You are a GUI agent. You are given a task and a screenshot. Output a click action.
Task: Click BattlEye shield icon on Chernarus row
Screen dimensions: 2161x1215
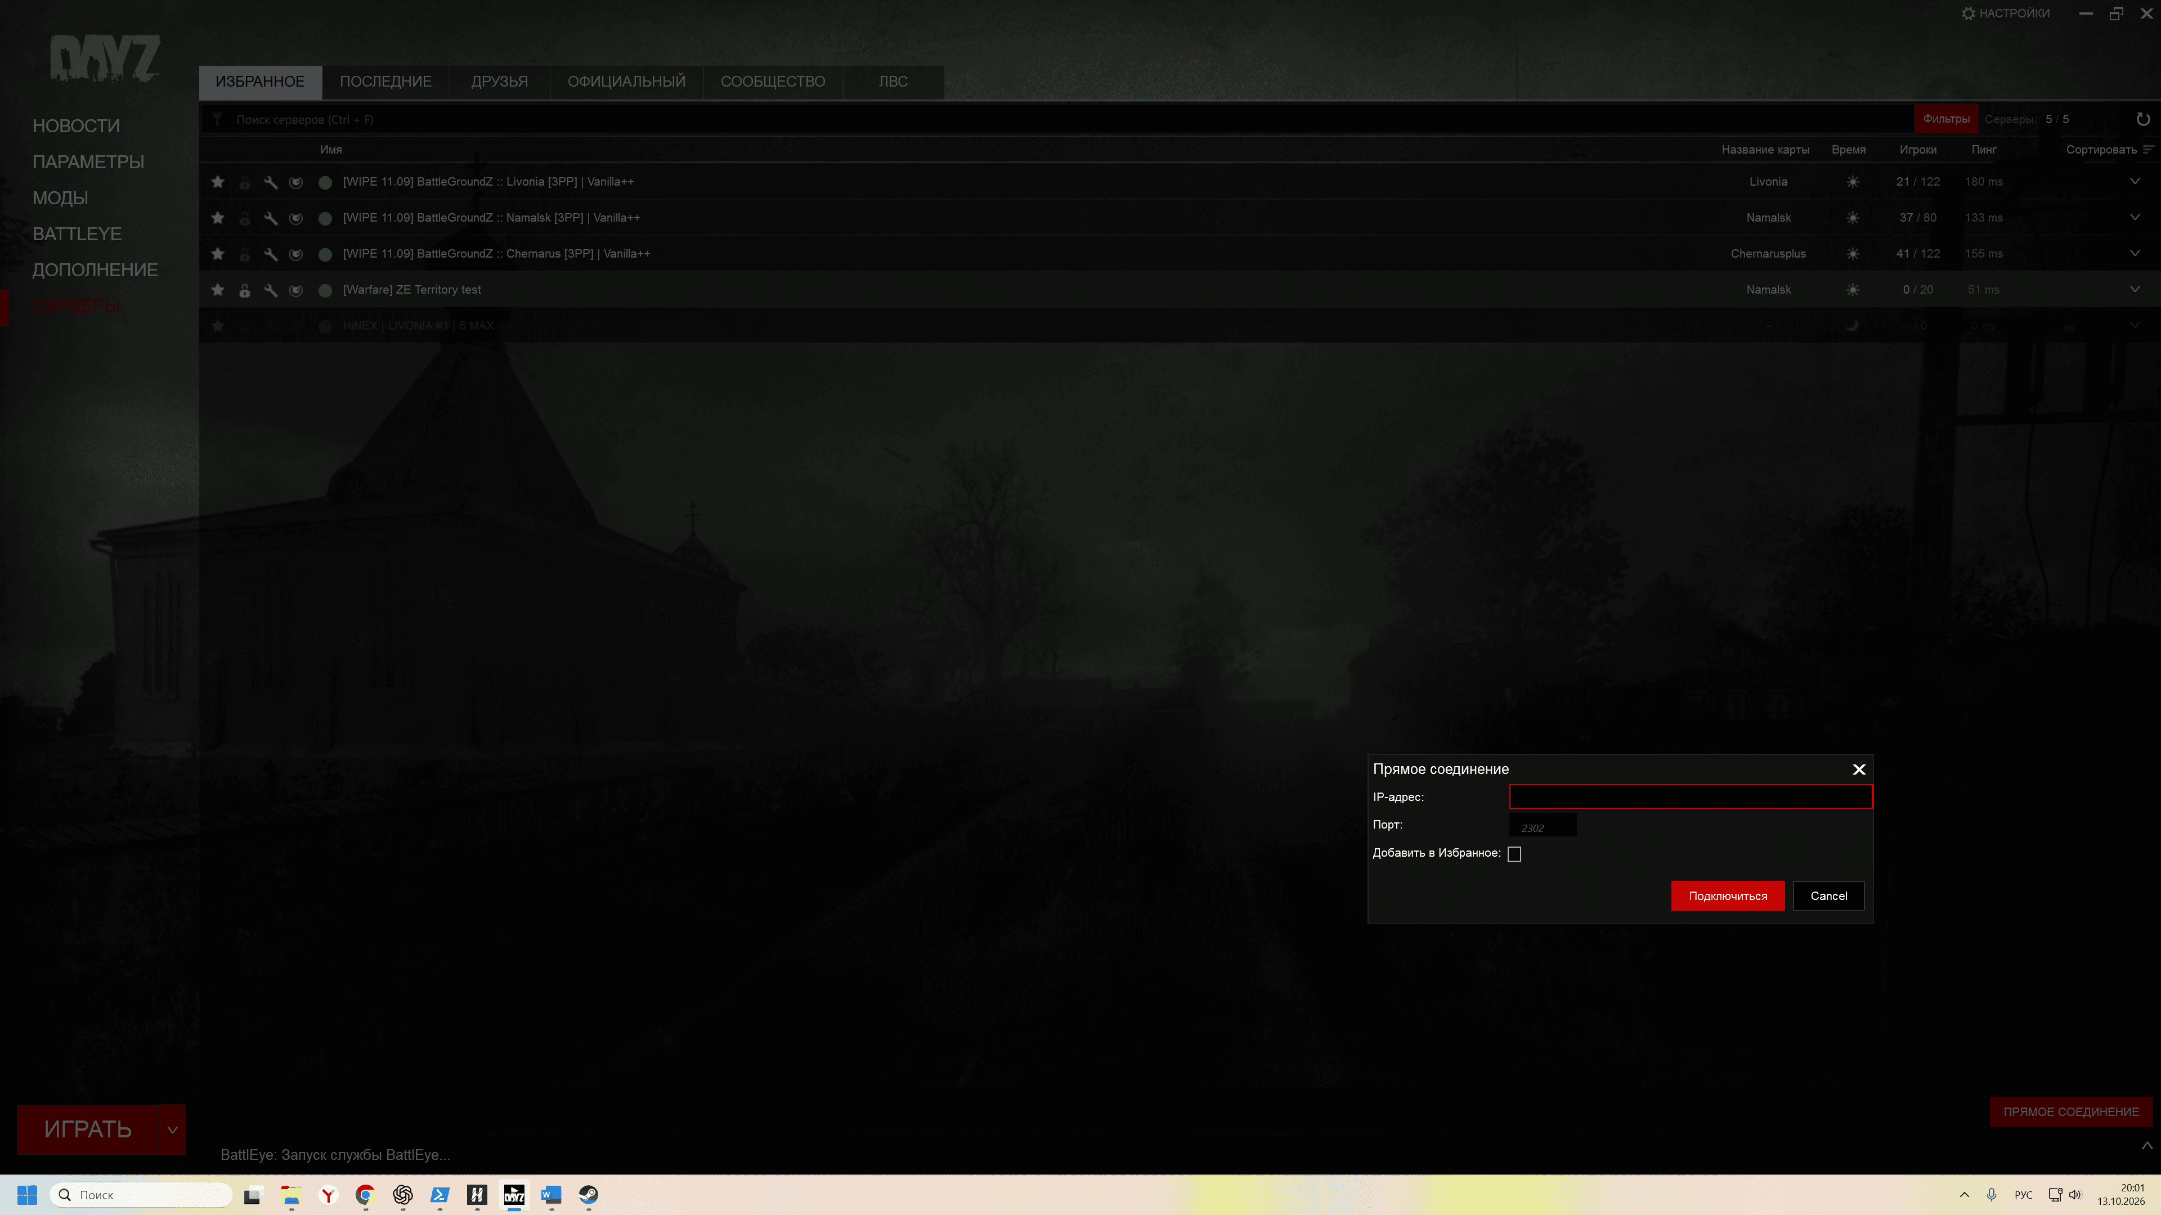(x=296, y=254)
